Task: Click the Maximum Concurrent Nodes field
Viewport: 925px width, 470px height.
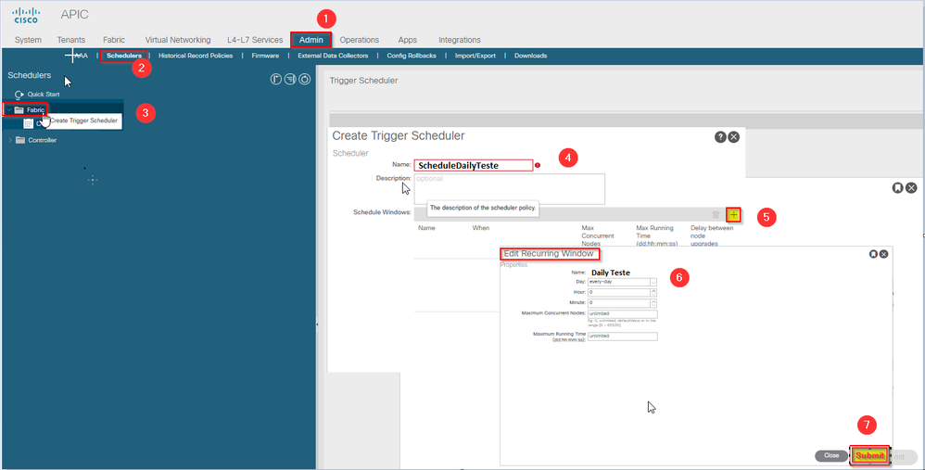Action: [622, 313]
